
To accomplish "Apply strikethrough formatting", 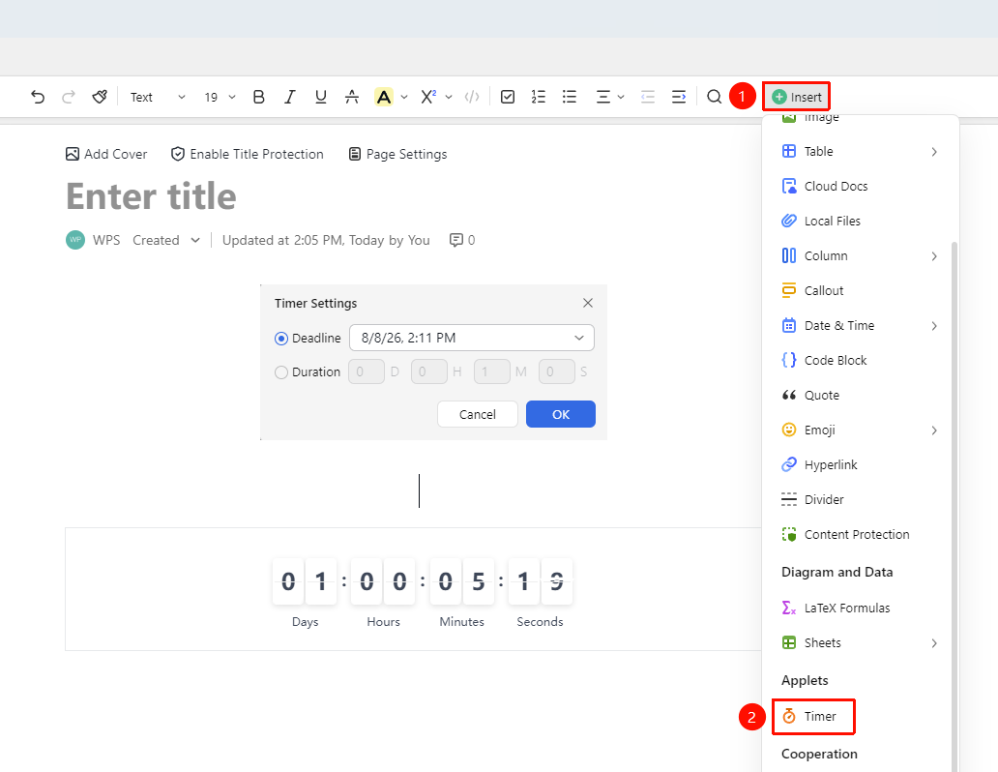I will [x=352, y=97].
